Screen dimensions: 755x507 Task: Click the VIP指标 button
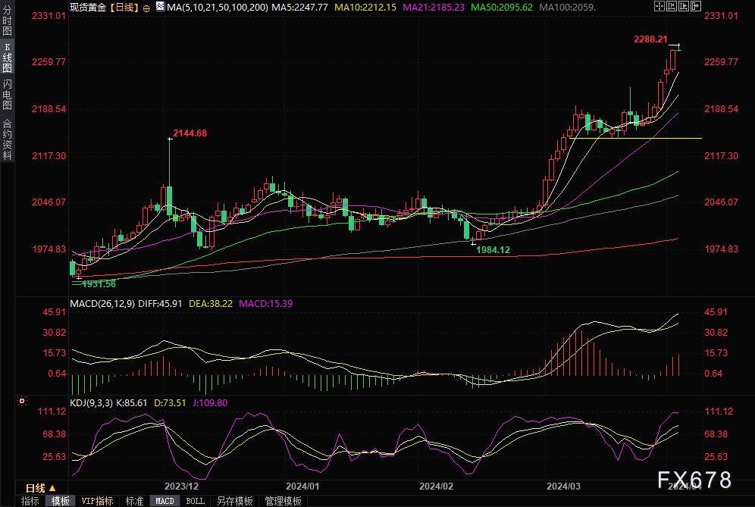coord(97,501)
